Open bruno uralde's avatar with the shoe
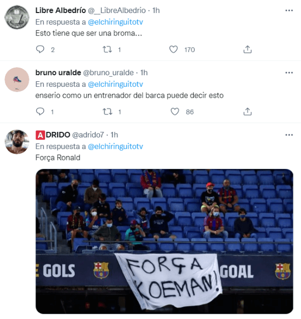 (x=17, y=80)
